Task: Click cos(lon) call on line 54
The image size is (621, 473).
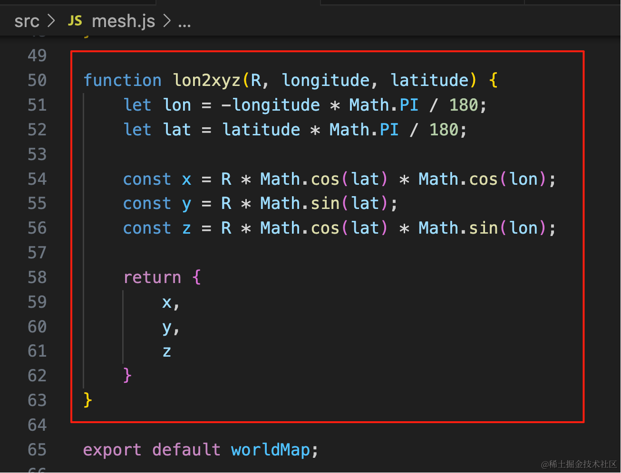Action: coord(507,179)
